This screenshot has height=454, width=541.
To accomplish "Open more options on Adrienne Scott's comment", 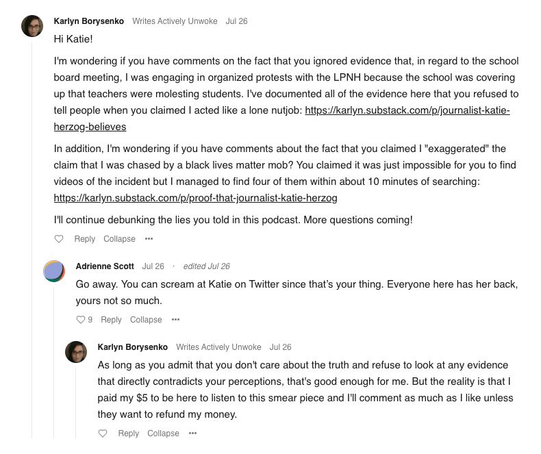I will (175, 320).
